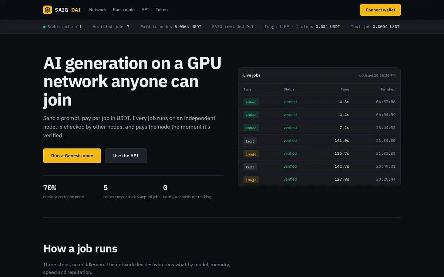Viewport: 444px width, 277px height.
Task: Click the 06:57:56 finished time
Action: click(386, 102)
